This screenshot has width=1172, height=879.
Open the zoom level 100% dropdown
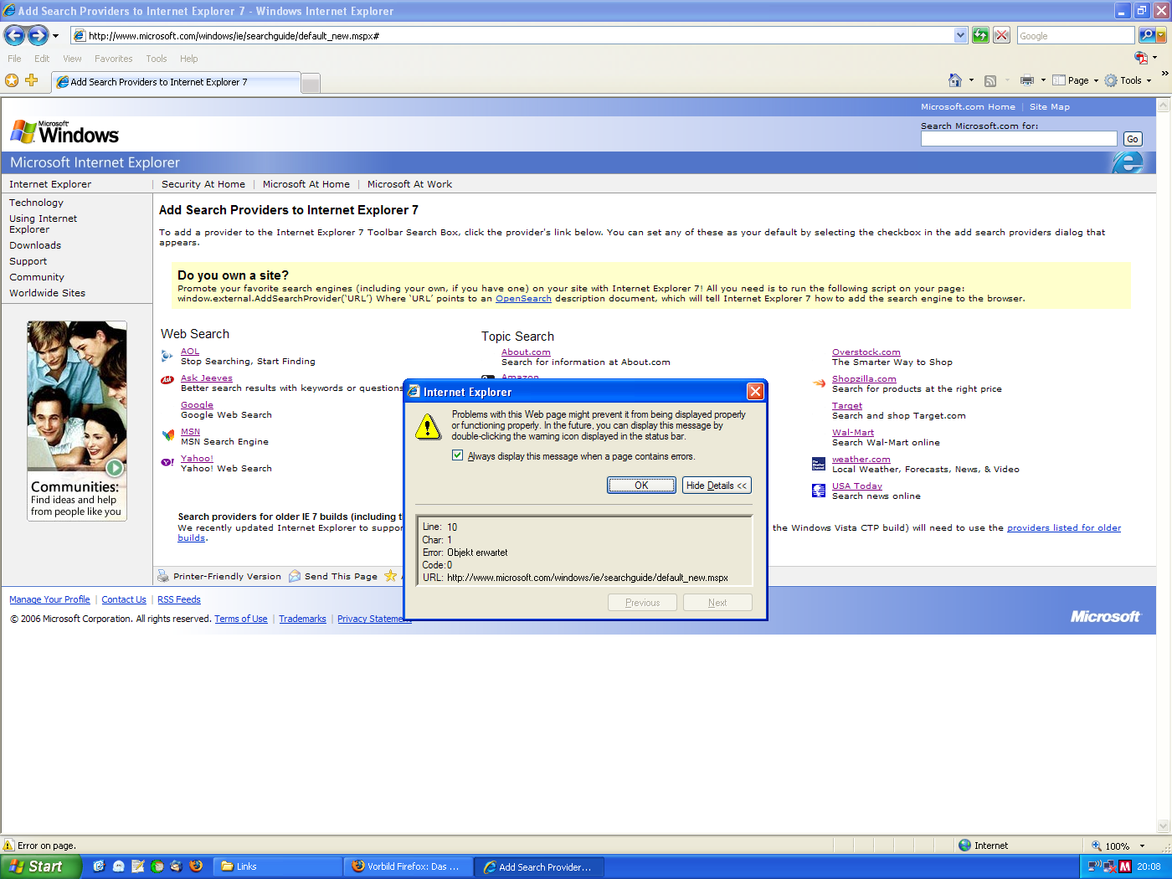(x=1142, y=846)
